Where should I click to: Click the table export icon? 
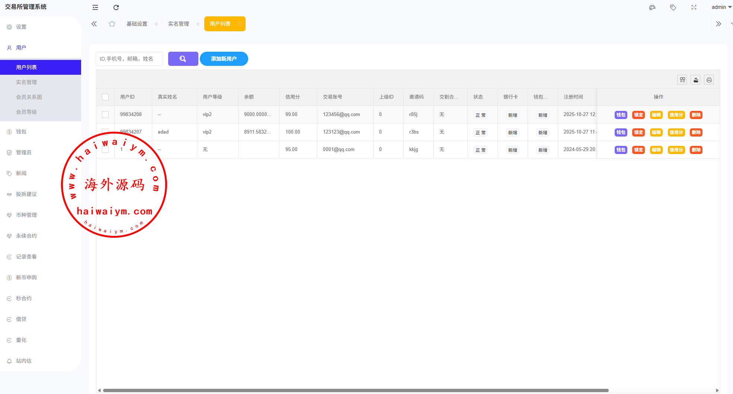point(695,80)
